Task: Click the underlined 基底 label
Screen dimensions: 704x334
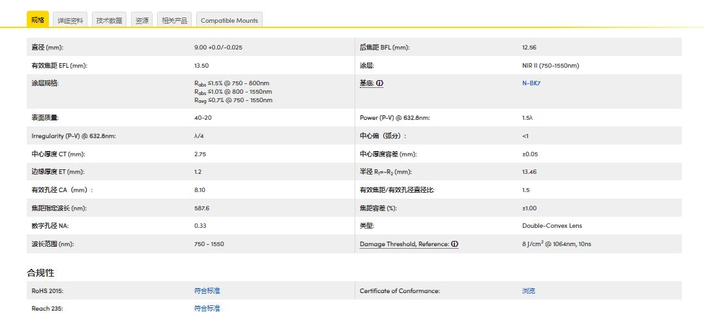Action: point(367,83)
